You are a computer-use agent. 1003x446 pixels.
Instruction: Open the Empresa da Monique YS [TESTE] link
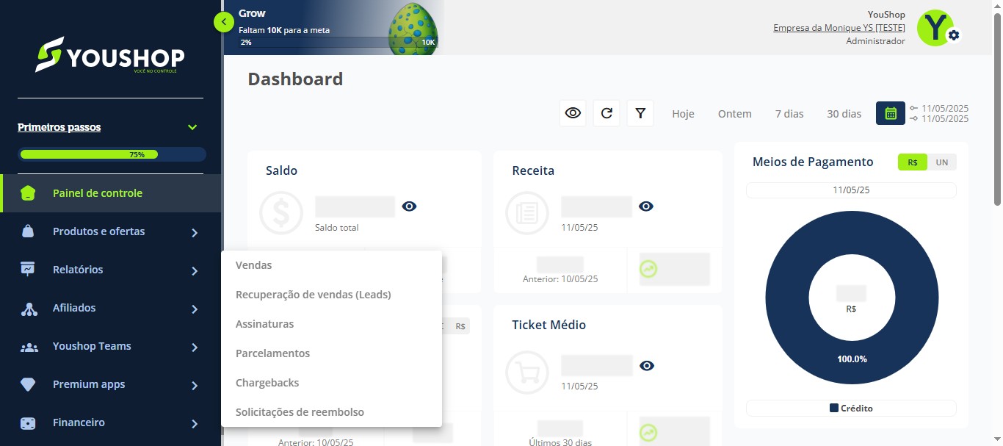coord(839,28)
